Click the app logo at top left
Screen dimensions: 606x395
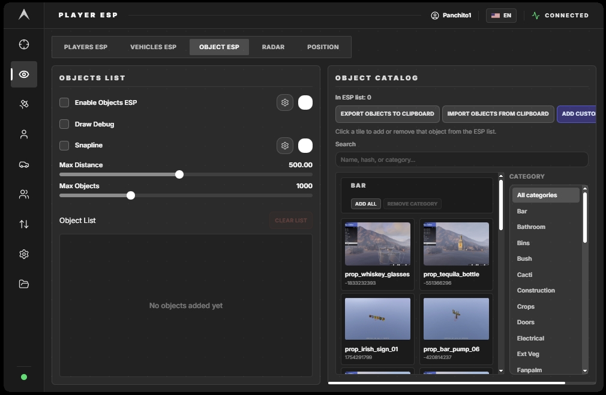click(x=24, y=14)
